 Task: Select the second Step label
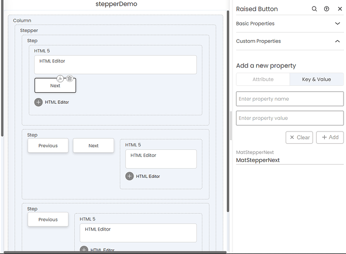coord(32,135)
